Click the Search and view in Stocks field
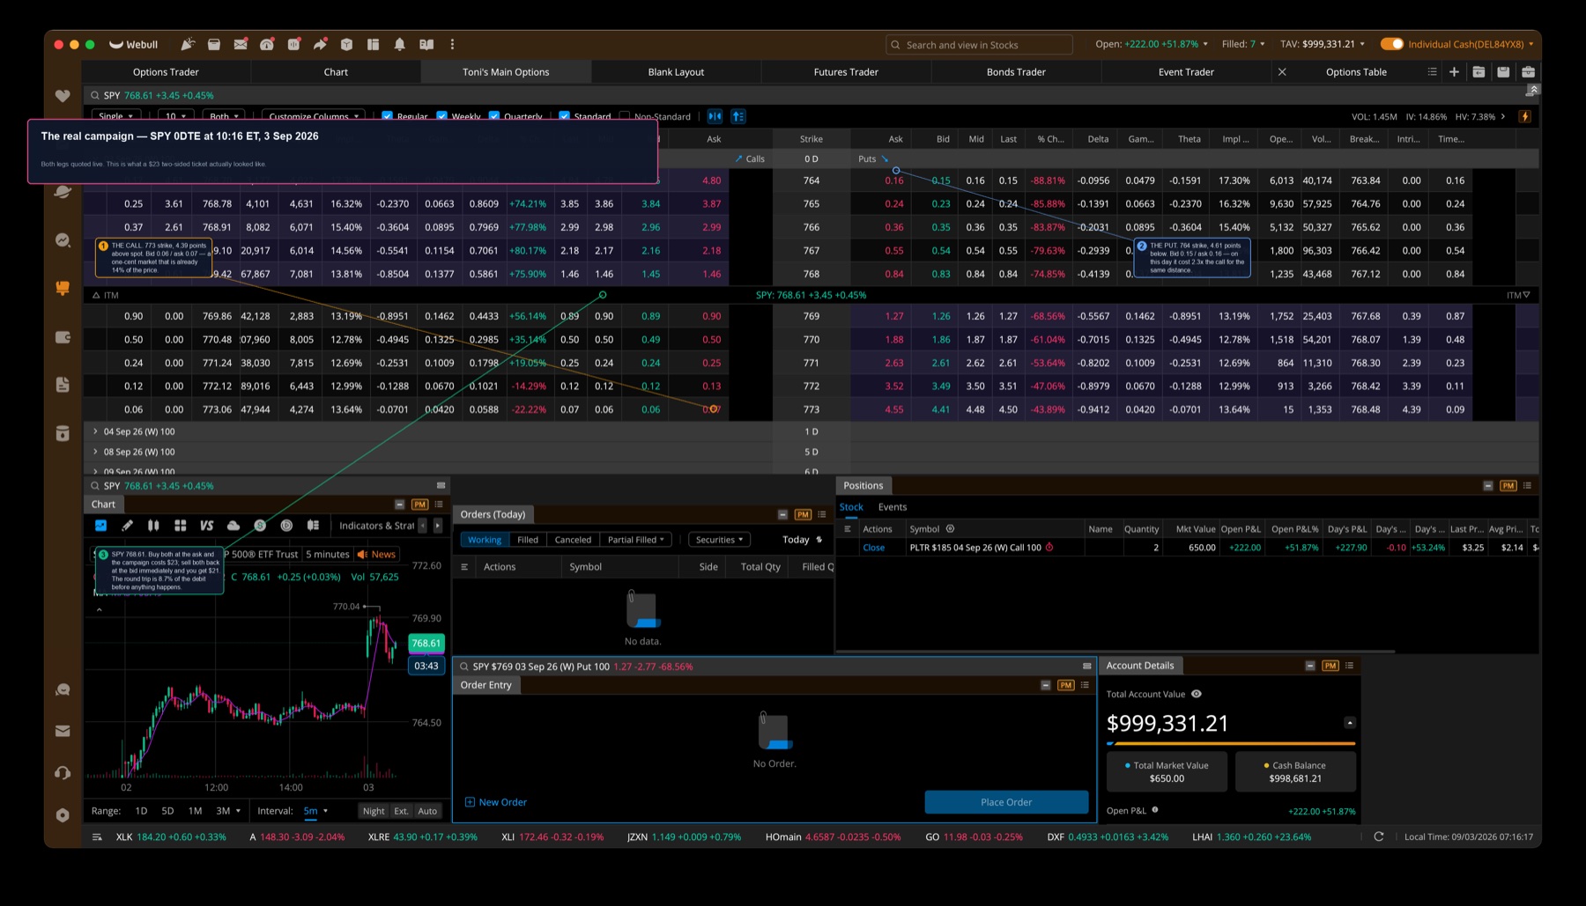This screenshot has width=1586, height=906. pyautogui.click(x=980, y=45)
